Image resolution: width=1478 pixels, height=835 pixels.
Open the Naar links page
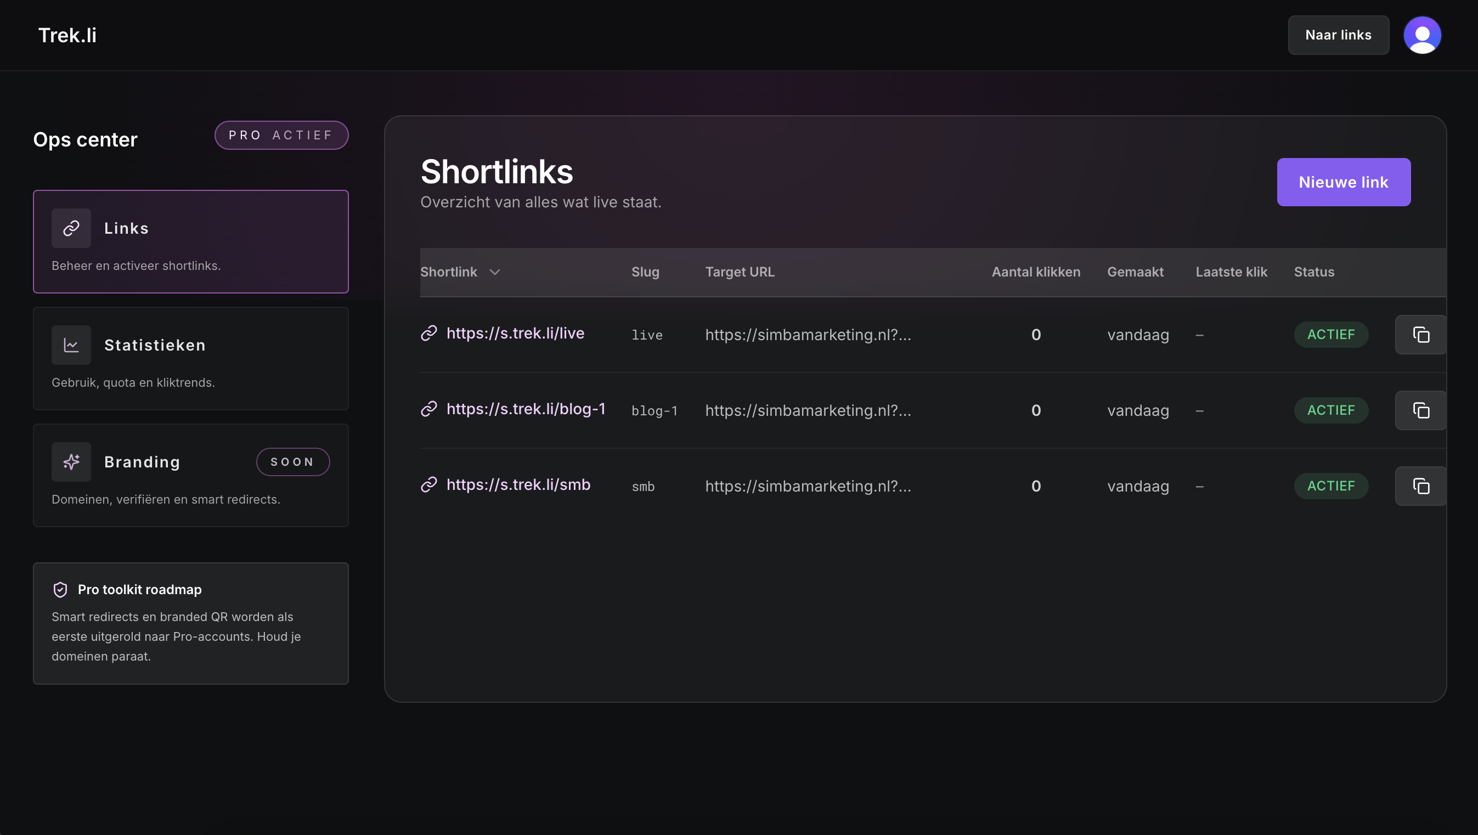pos(1338,35)
